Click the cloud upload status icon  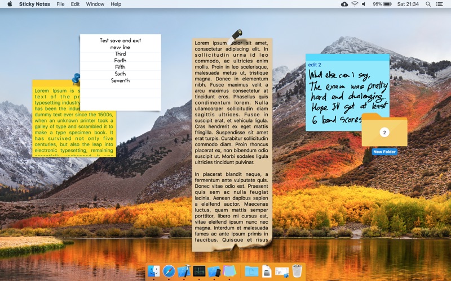click(344, 4)
